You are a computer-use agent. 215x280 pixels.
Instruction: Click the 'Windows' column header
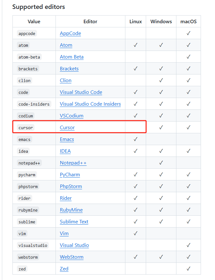point(161,22)
